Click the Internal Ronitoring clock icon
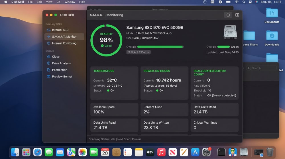 [x=48, y=43]
